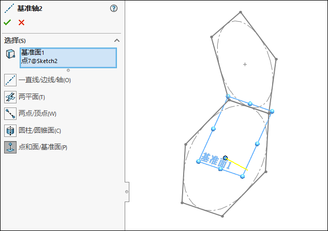The height and width of the screenshot is (231, 328).
Task: Click 点7@Sketch2 in the selection list
Action: coord(39,61)
